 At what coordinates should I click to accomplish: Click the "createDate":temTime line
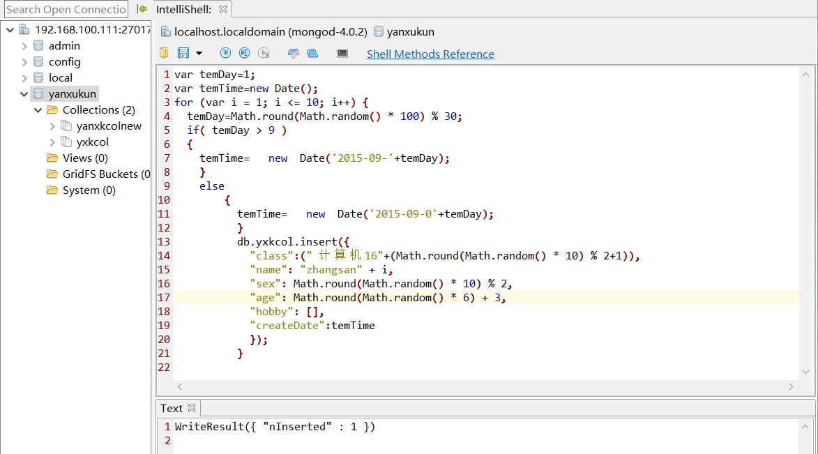coord(312,326)
